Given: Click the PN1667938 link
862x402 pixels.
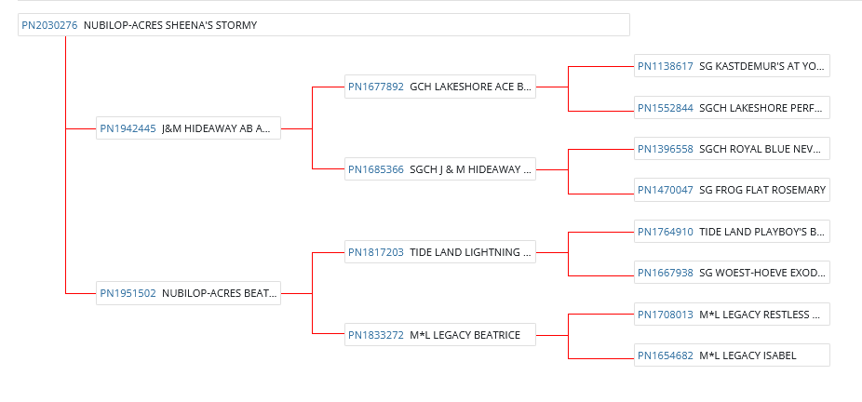Looking at the screenshot, I should click(x=666, y=273).
